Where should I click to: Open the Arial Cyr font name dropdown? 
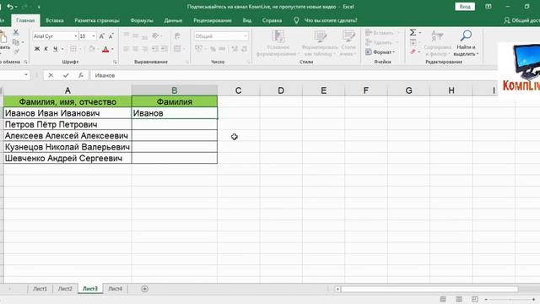[x=75, y=36]
